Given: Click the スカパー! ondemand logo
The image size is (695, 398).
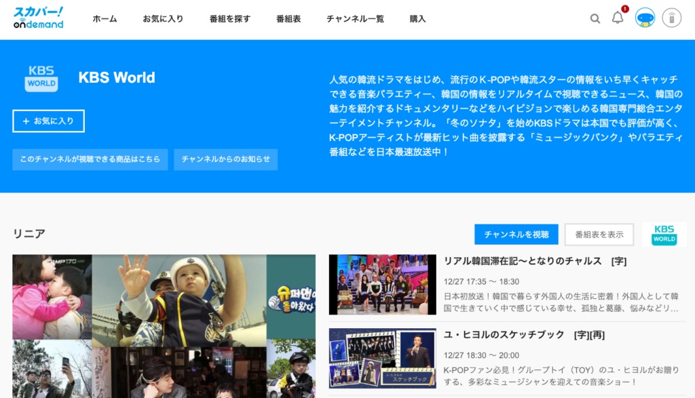Looking at the screenshot, I should click(x=39, y=18).
